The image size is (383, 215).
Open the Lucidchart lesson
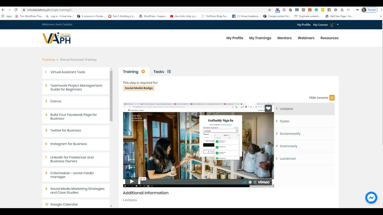304,159
